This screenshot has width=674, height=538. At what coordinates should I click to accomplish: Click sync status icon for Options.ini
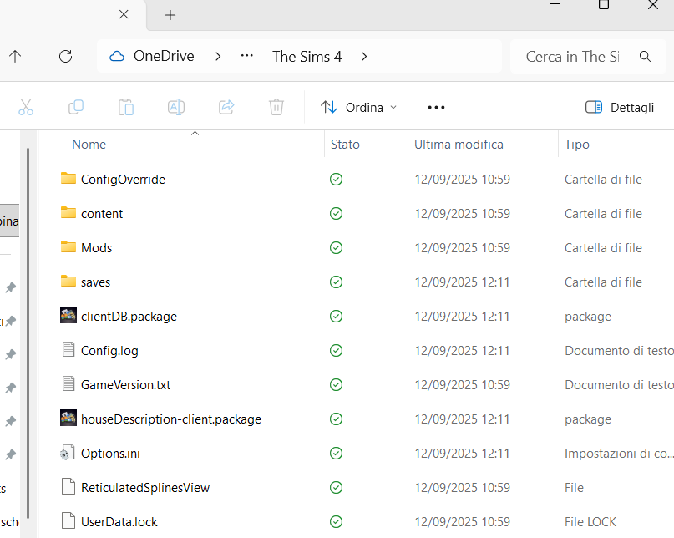(336, 454)
